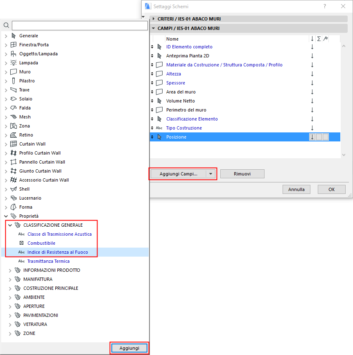The image size is (353, 355).
Task: Click the Giunto Curtain Wall icon
Action: point(14,171)
